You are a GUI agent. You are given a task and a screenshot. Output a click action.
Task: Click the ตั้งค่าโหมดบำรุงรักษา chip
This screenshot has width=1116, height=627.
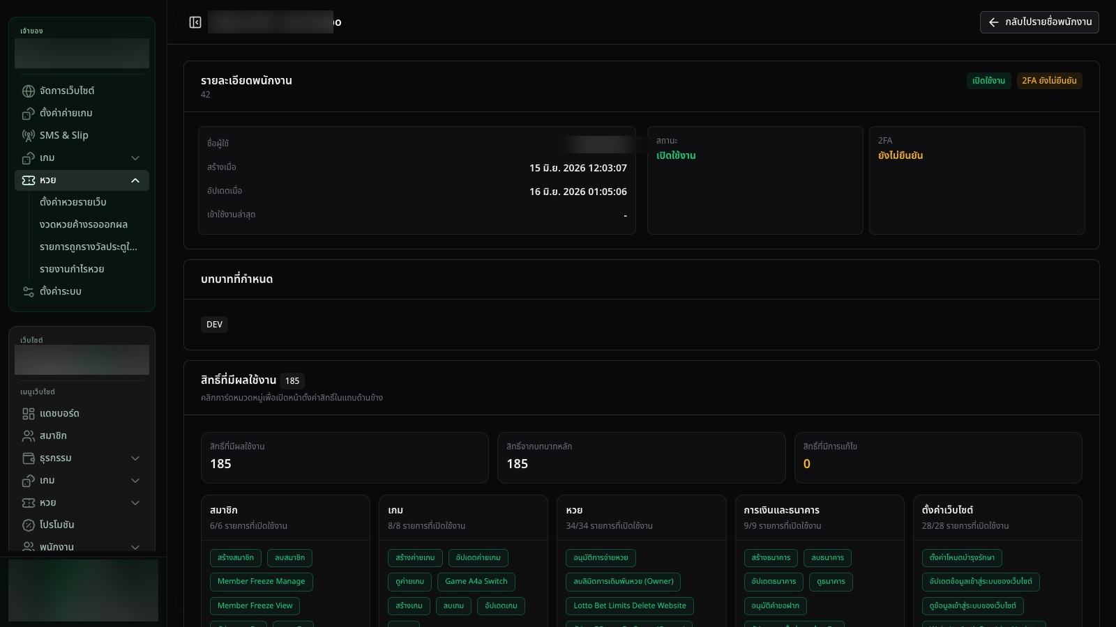(962, 558)
